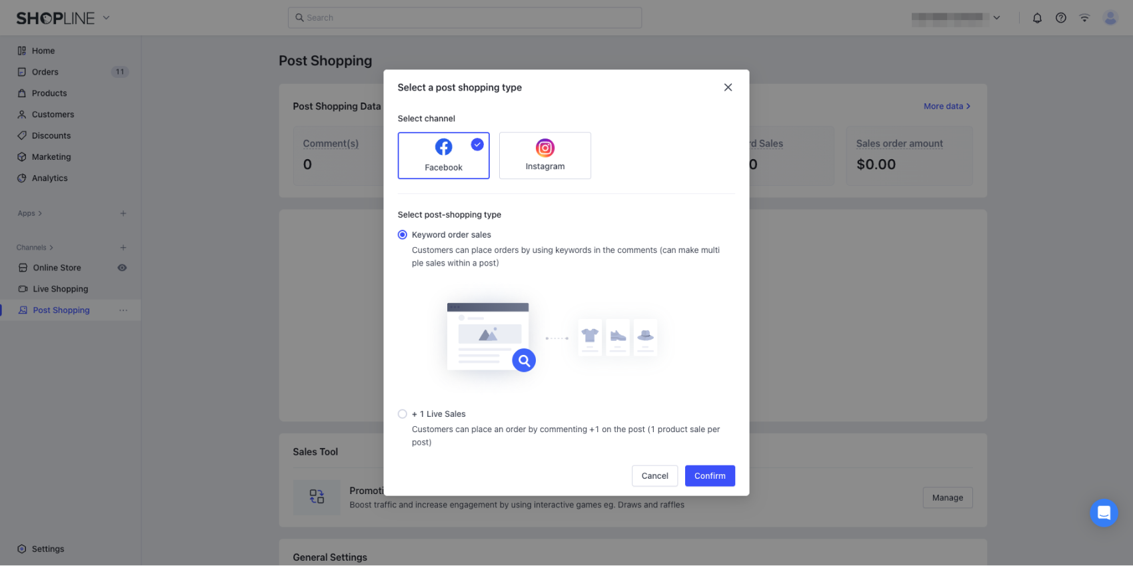Close the post shopping type dialog
This screenshot has width=1133, height=566.
pos(728,87)
